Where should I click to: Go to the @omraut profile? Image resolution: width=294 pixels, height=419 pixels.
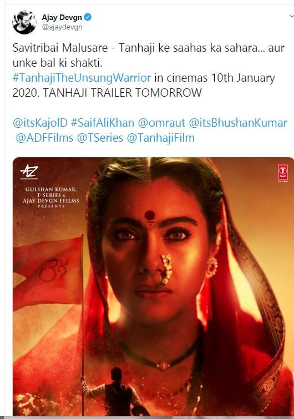coord(161,123)
